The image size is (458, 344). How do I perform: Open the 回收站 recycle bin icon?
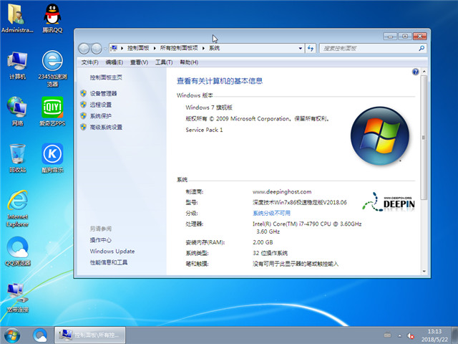click(17, 158)
